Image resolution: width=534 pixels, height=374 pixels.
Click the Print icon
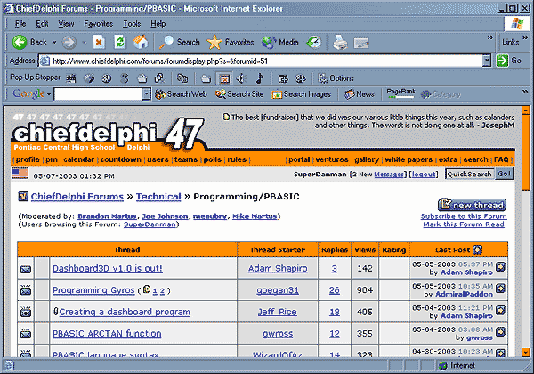[340, 43]
